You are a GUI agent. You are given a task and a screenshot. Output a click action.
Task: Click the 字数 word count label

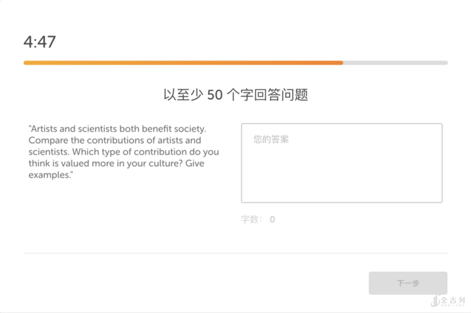coord(250,220)
